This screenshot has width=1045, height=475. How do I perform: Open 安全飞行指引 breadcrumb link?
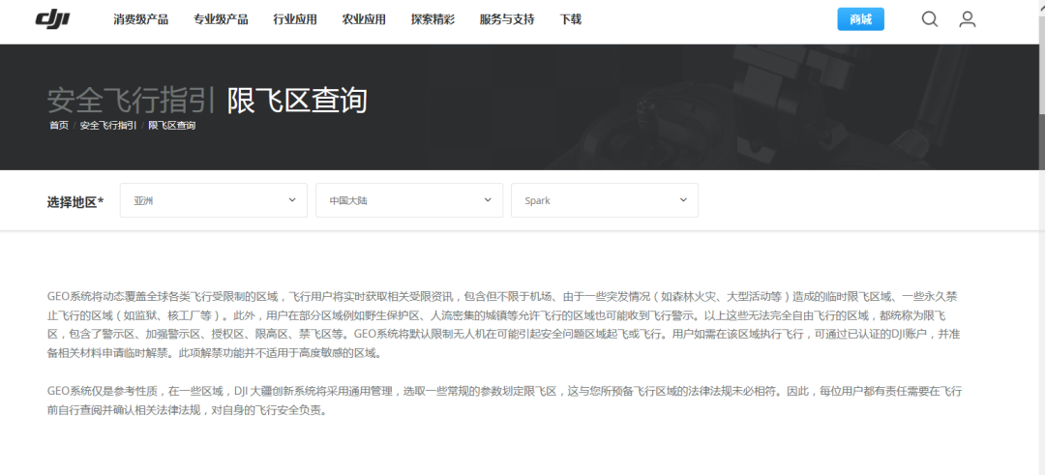(x=108, y=125)
